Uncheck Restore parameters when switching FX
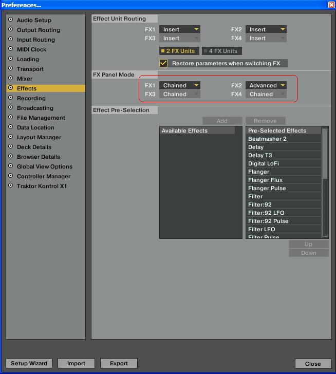This screenshot has width=336, height=374. pyautogui.click(x=163, y=63)
